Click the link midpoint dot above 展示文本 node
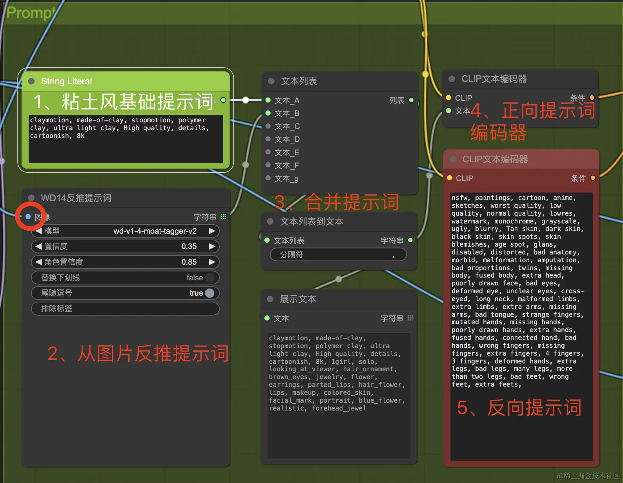 coord(339,279)
